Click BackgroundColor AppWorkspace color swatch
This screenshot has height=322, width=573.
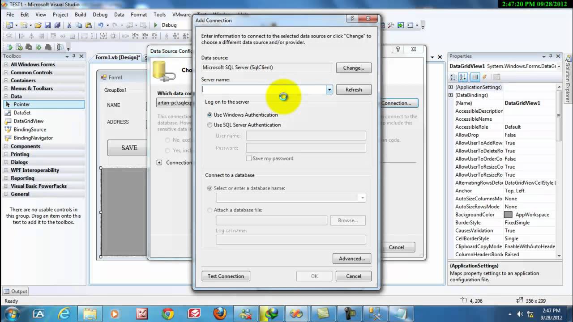[508, 215]
